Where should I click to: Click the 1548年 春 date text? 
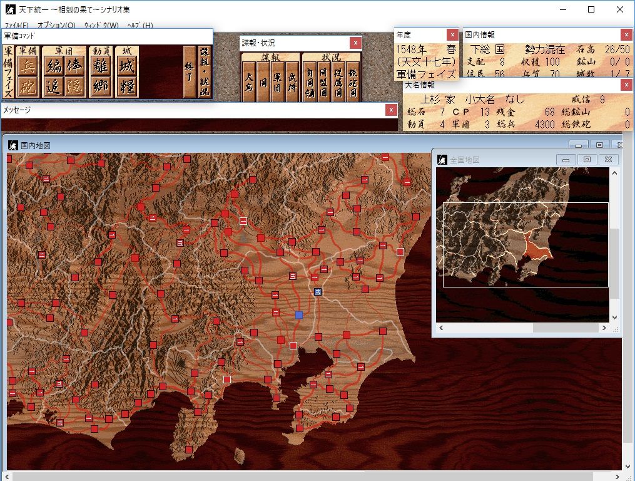click(x=427, y=49)
